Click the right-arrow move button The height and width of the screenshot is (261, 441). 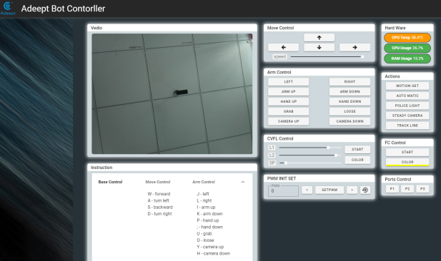[355, 48]
